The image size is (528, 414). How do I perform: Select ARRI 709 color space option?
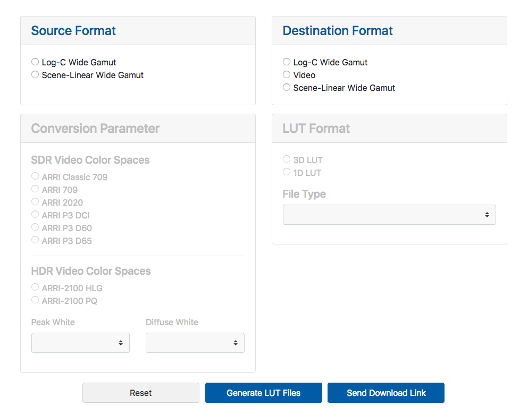click(35, 189)
